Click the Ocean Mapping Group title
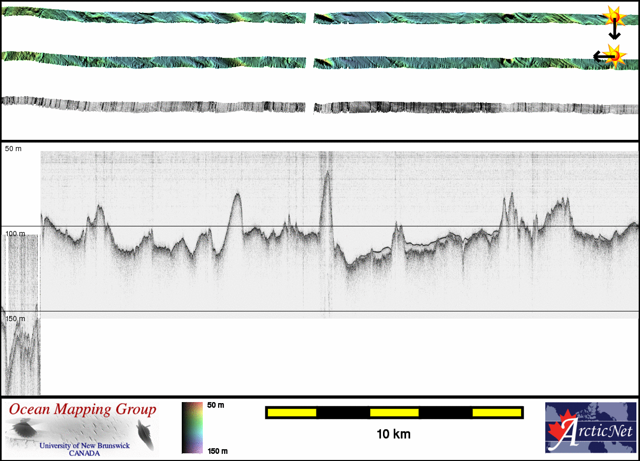 82,410
